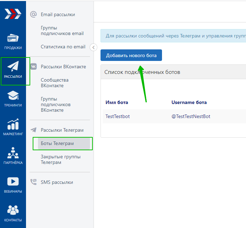
Task: Open the Вебинары play icon
Action: [13, 182]
